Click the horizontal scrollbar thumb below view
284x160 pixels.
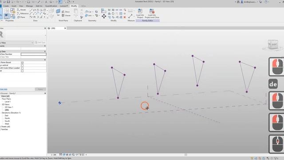pyautogui.click(x=185, y=155)
